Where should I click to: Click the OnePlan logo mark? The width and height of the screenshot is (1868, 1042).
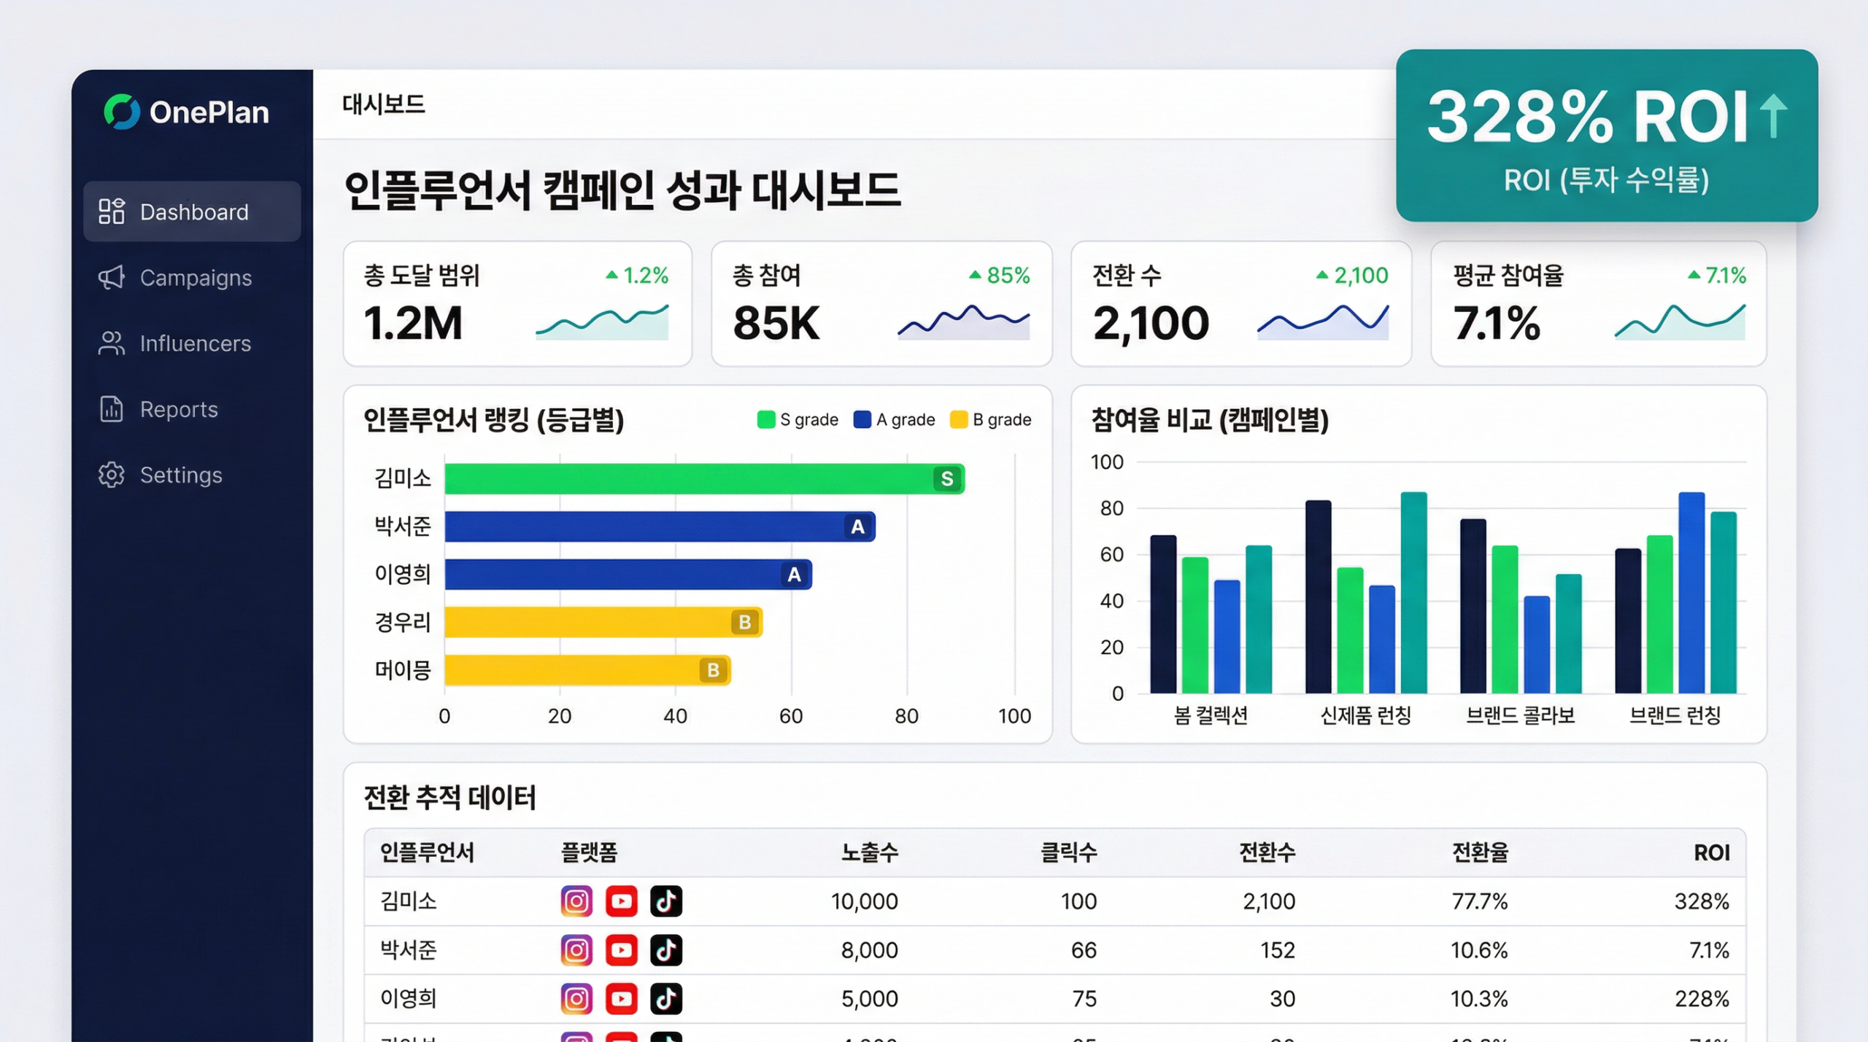pyautogui.click(x=121, y=112)
